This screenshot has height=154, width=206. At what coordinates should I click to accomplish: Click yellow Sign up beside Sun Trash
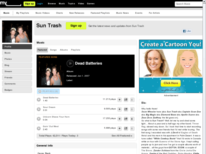76,26
